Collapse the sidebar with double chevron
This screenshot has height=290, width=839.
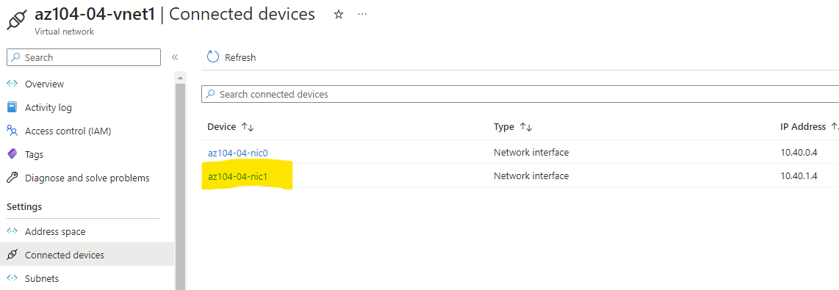tap(174, 57)
